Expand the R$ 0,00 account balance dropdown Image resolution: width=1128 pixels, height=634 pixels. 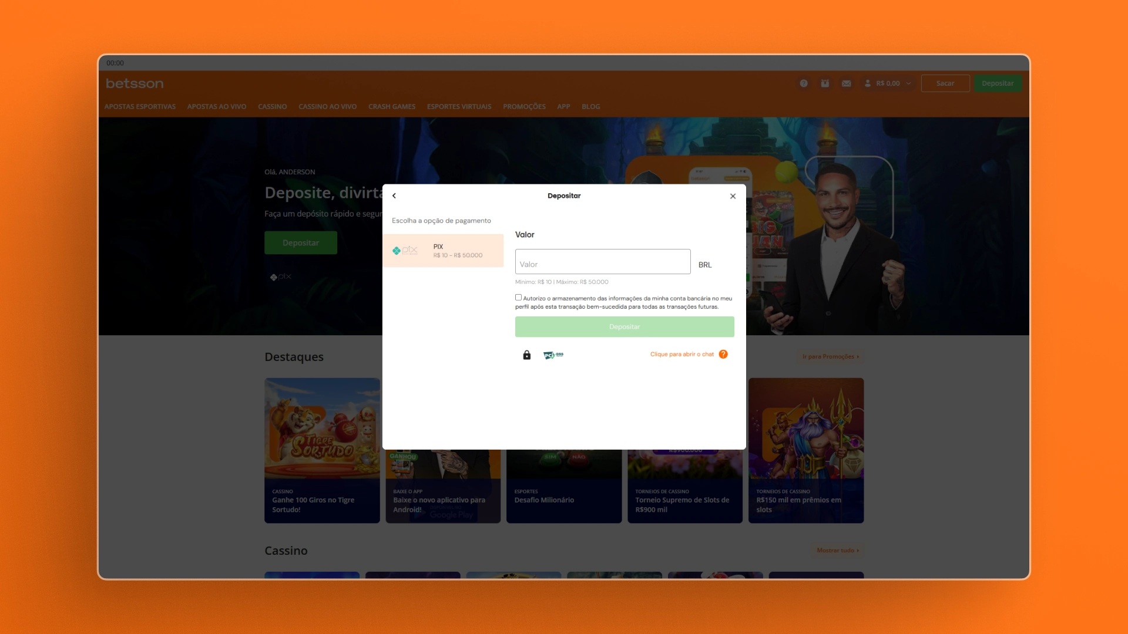(888, 83)
